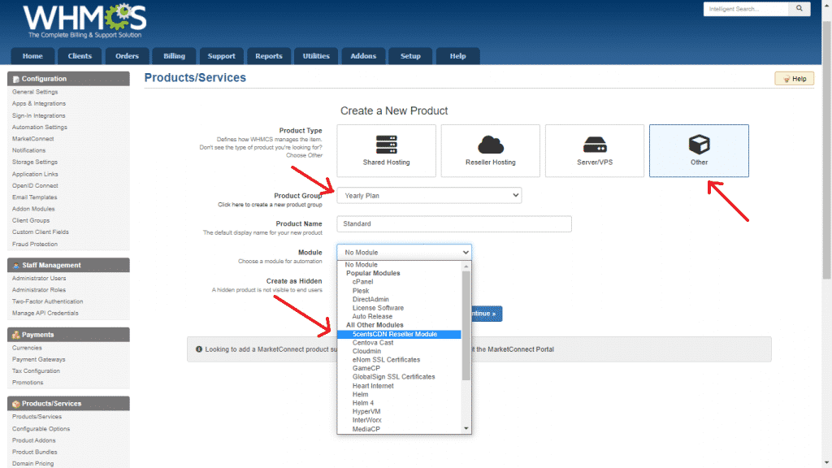Choose the Reseller Hosting cloud icon
The height and width of the screenshot is (468, 832).
pyautogui.click(x=490, y=145)
